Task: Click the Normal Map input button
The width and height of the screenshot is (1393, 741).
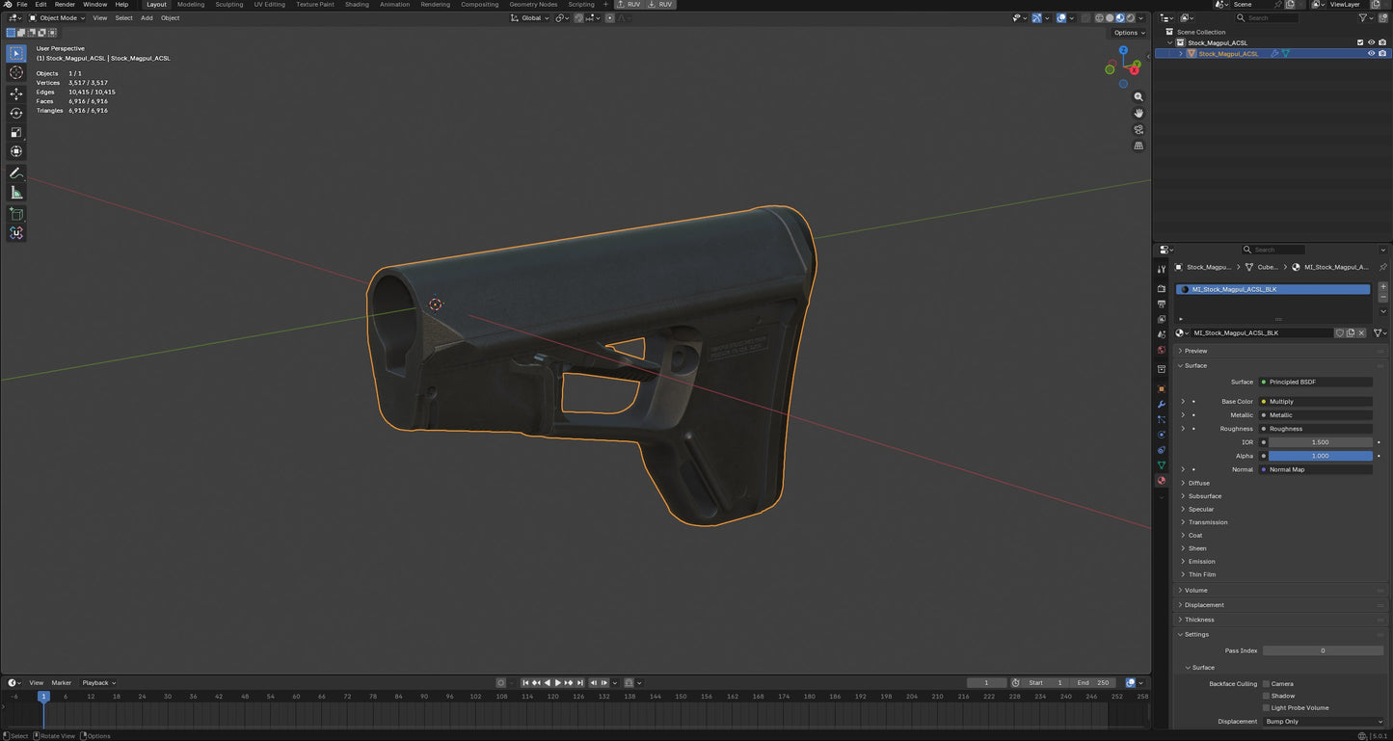Action: tap(1316, 469)
